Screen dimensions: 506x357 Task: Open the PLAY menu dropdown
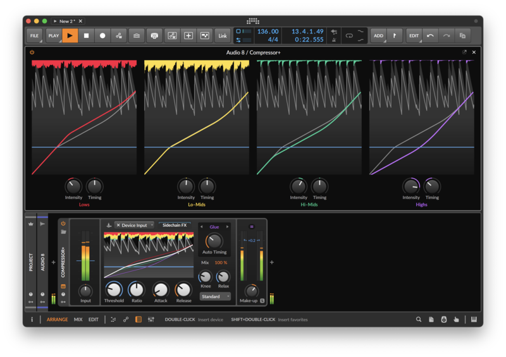(54, 35)
